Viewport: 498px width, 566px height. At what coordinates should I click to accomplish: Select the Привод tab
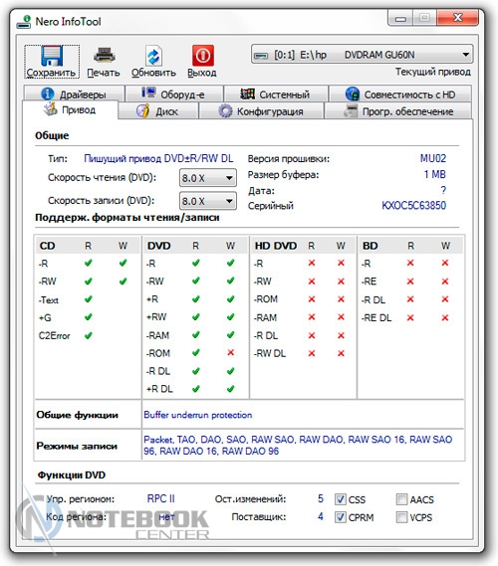tap(70, 109)
